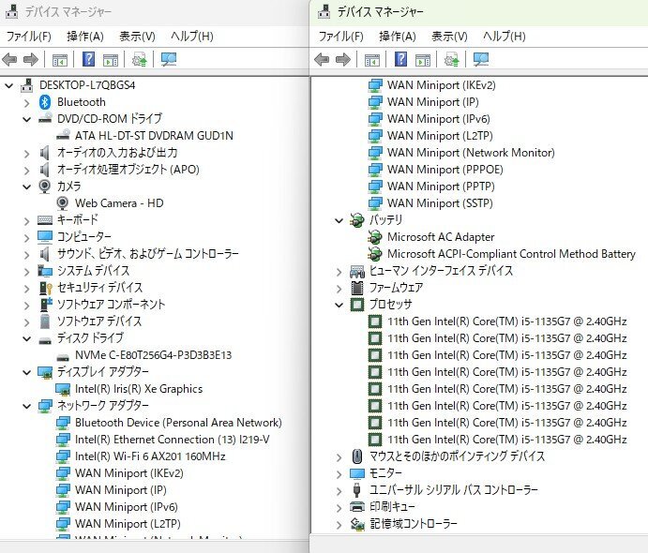
Task: Open ファイル(F) menu in left window
Action: click(x=28, y=37)
